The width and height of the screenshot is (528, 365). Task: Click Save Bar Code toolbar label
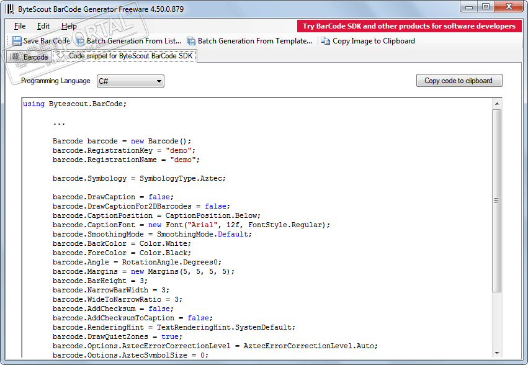coord(47,41)
